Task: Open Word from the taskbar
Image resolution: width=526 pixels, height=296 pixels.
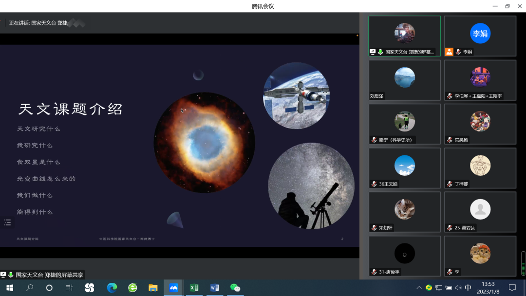Action: (x=215, y=288)
